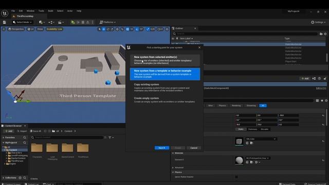
Task: Click the Details panel vertical scrollbar
Action: (x=326, y=118)
